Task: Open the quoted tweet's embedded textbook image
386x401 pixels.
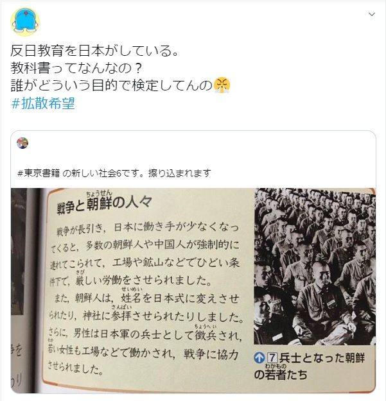Action: click(x=193, y=291)
